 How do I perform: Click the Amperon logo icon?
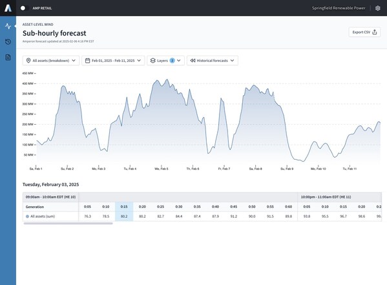click(8, 8)
